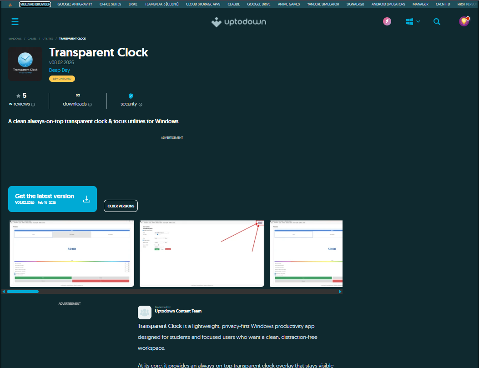Open Yandere Simulator top link
Screen dimensions: 479x368
point(323,4)
